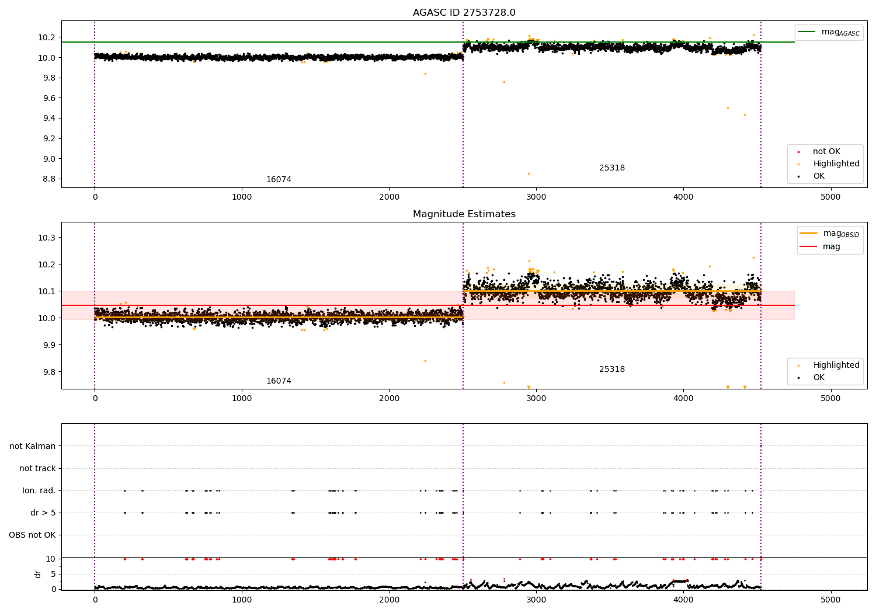Click the 1000 x-axis tick under bottom plot
Viewport: 876px width, 613px height.
point(242,600)
